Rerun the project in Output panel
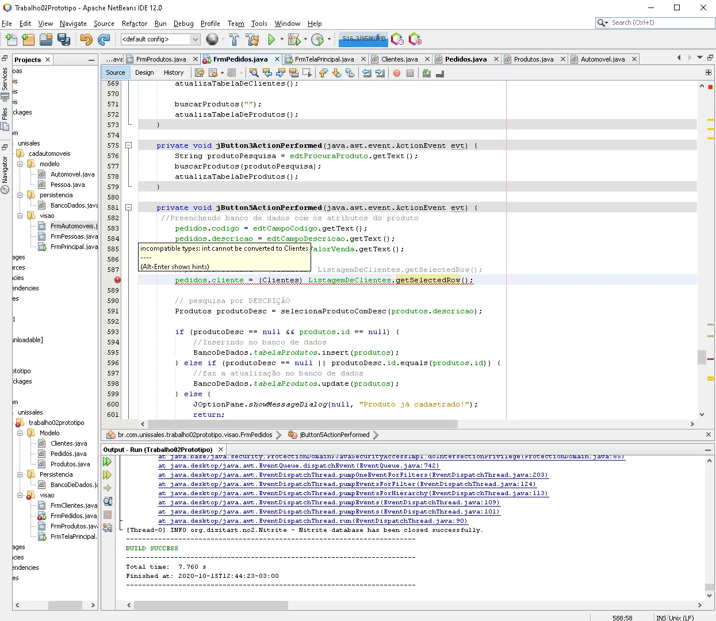This screenshot has width=716, height=621. tap(107, 462)
